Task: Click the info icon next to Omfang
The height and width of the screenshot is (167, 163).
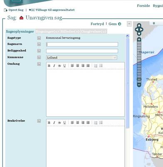Action: 39,64
